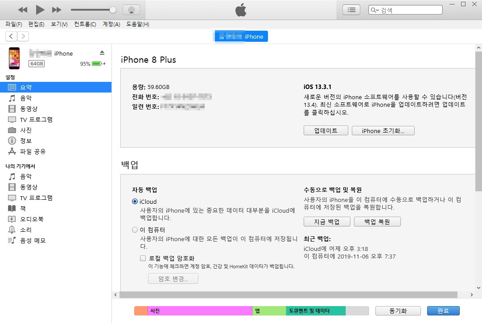The width and height of the screenshot is (482, 323).
Task: Click the 백업 복원 button
Action: point(377,222)
